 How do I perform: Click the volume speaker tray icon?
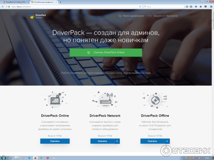tap(200, 158)
